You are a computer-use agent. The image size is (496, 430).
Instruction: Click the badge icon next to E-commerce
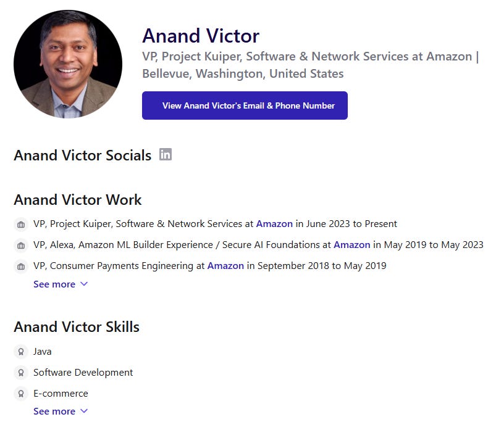pyautogui.click(x=21, y=394)
